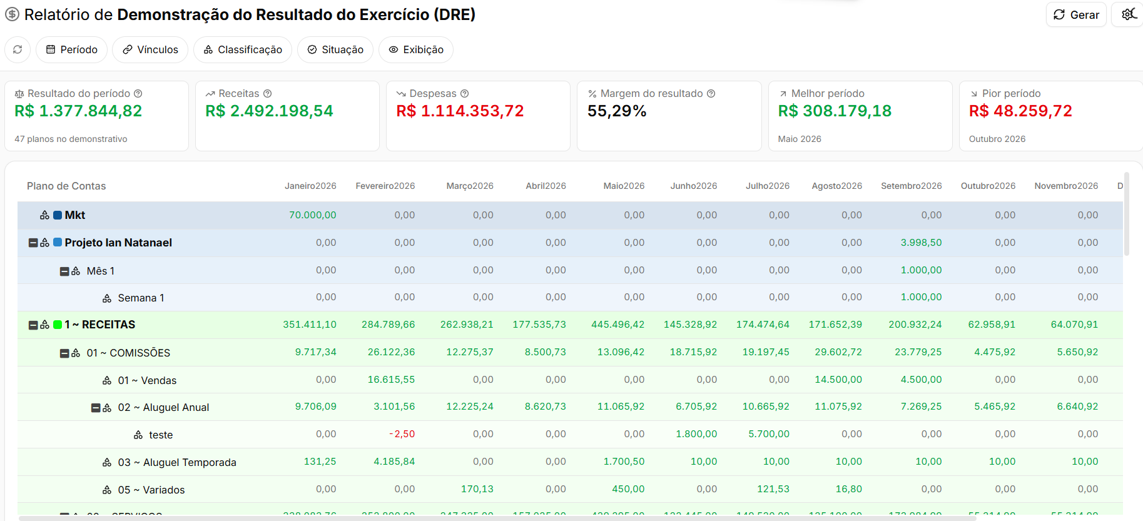Click the Plano de Contas column header
Screen dimensions: 1143x521
coord(66,186)
